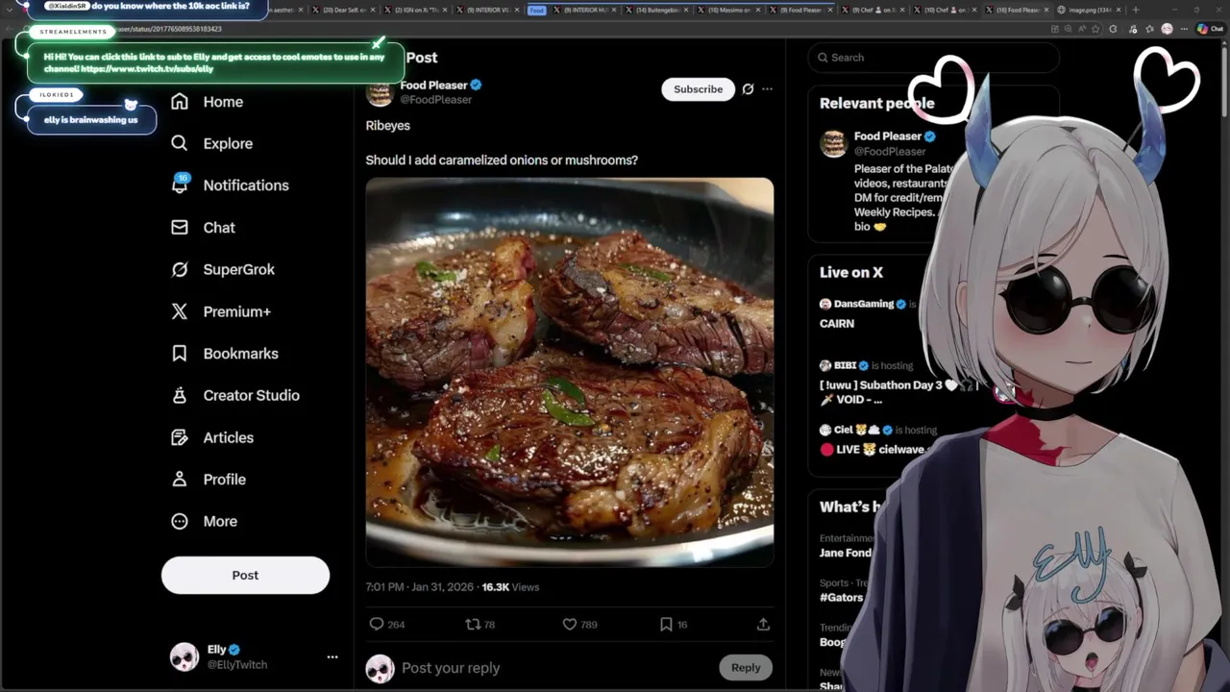Click Elly account avatar at bottom left

[184, 657]
